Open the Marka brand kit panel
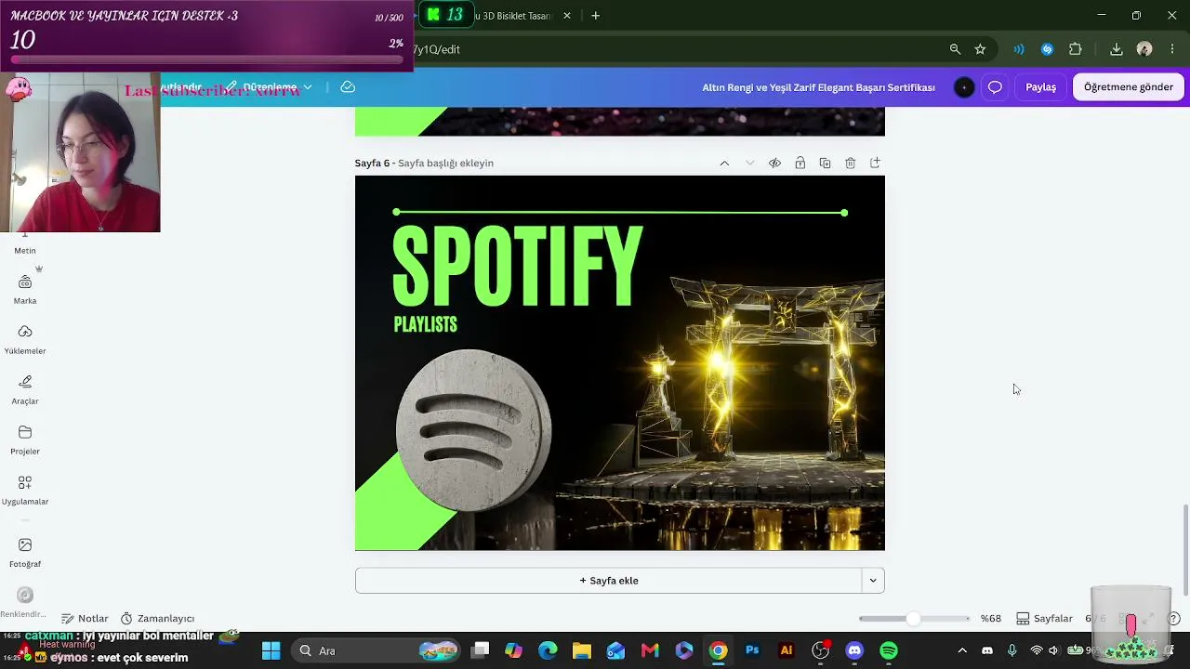This screenshot has width=1190, height=669. (25, 289)
